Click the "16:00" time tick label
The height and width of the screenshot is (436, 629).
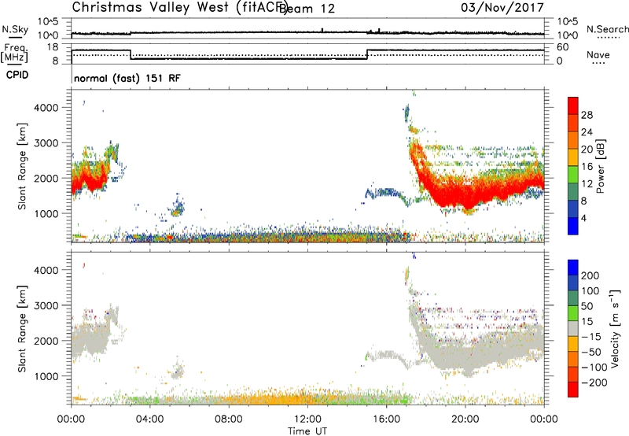(x=386, y=419)
